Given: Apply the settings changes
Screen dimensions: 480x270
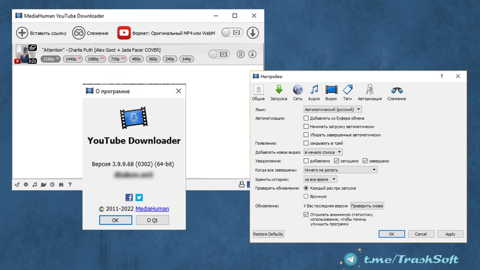Looking at the screenshot, I should (450, 234).
